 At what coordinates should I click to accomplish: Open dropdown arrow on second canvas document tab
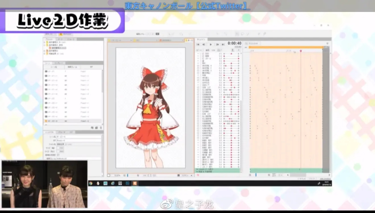(x=157, y=41)
